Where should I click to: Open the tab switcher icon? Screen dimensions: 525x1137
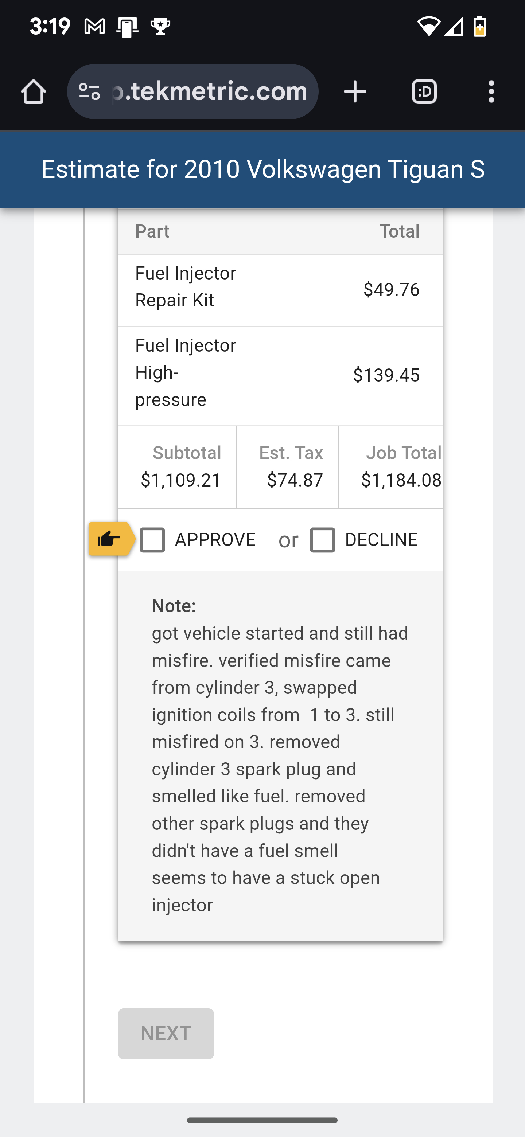(424, 92)
